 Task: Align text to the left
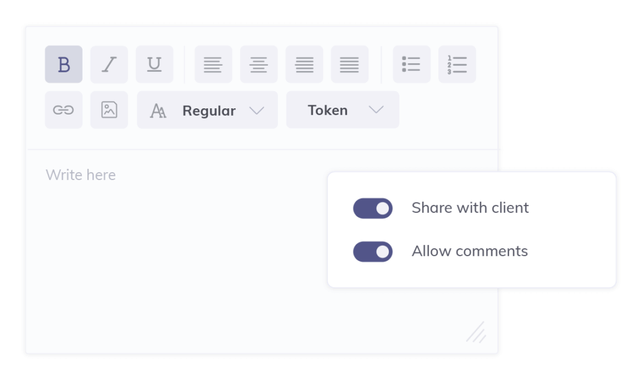click(213, 64)
